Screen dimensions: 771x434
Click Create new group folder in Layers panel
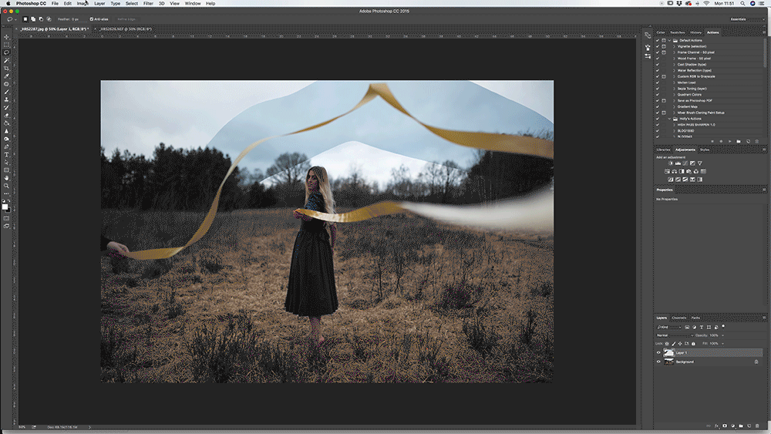(x=741, y=426)
